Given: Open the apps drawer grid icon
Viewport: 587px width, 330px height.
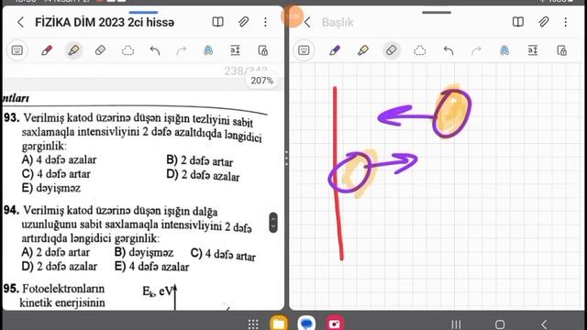Looking at the screenshot, I should pyautogui.click(x=253, y=324).
